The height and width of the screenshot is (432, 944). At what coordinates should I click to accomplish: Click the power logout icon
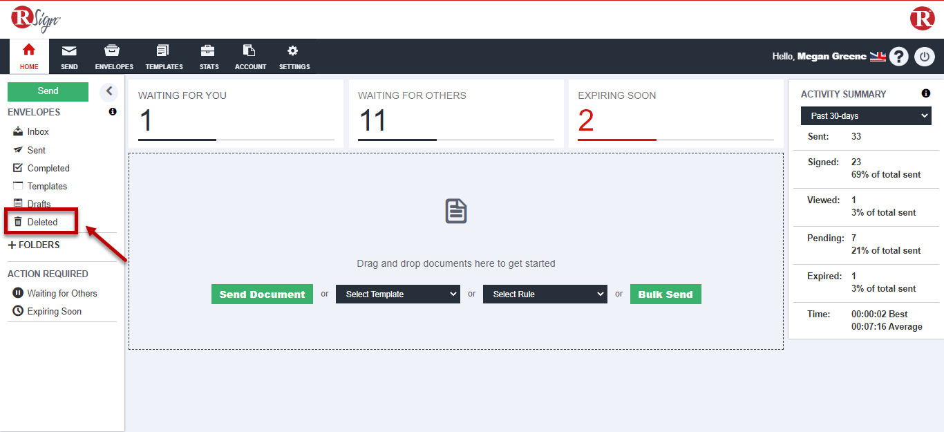(925, 57)
